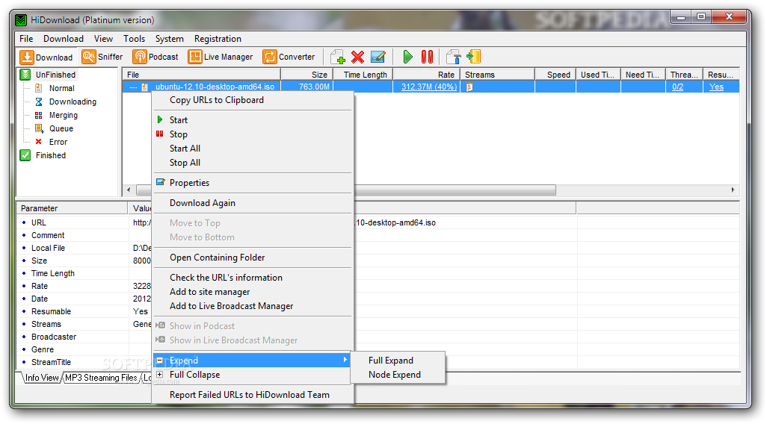This screenshot has height=424, width=767.
Task: Open the Podcast tool
Action: (x=155, y=57)
